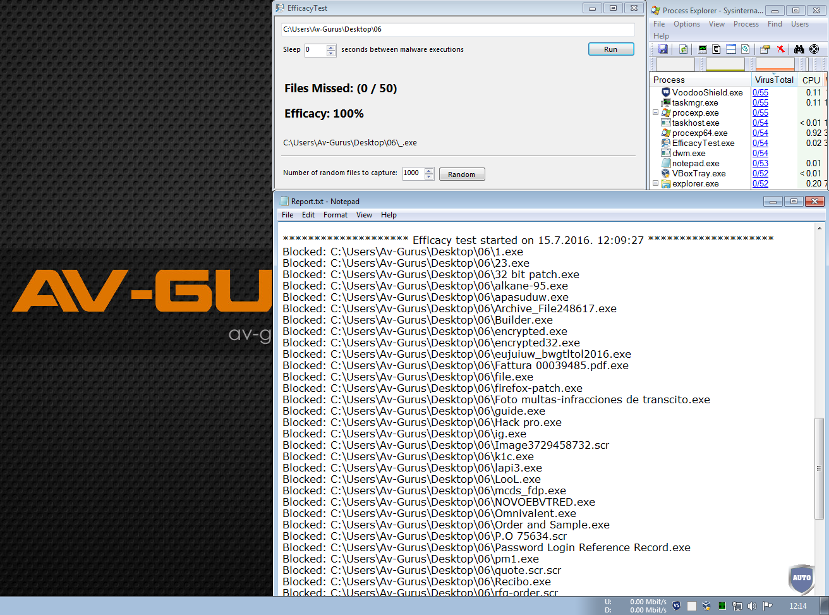Toggle the Show Process Tree toolbar icon
The width and height of the screenshot is (829, 615).
[717, 49]
